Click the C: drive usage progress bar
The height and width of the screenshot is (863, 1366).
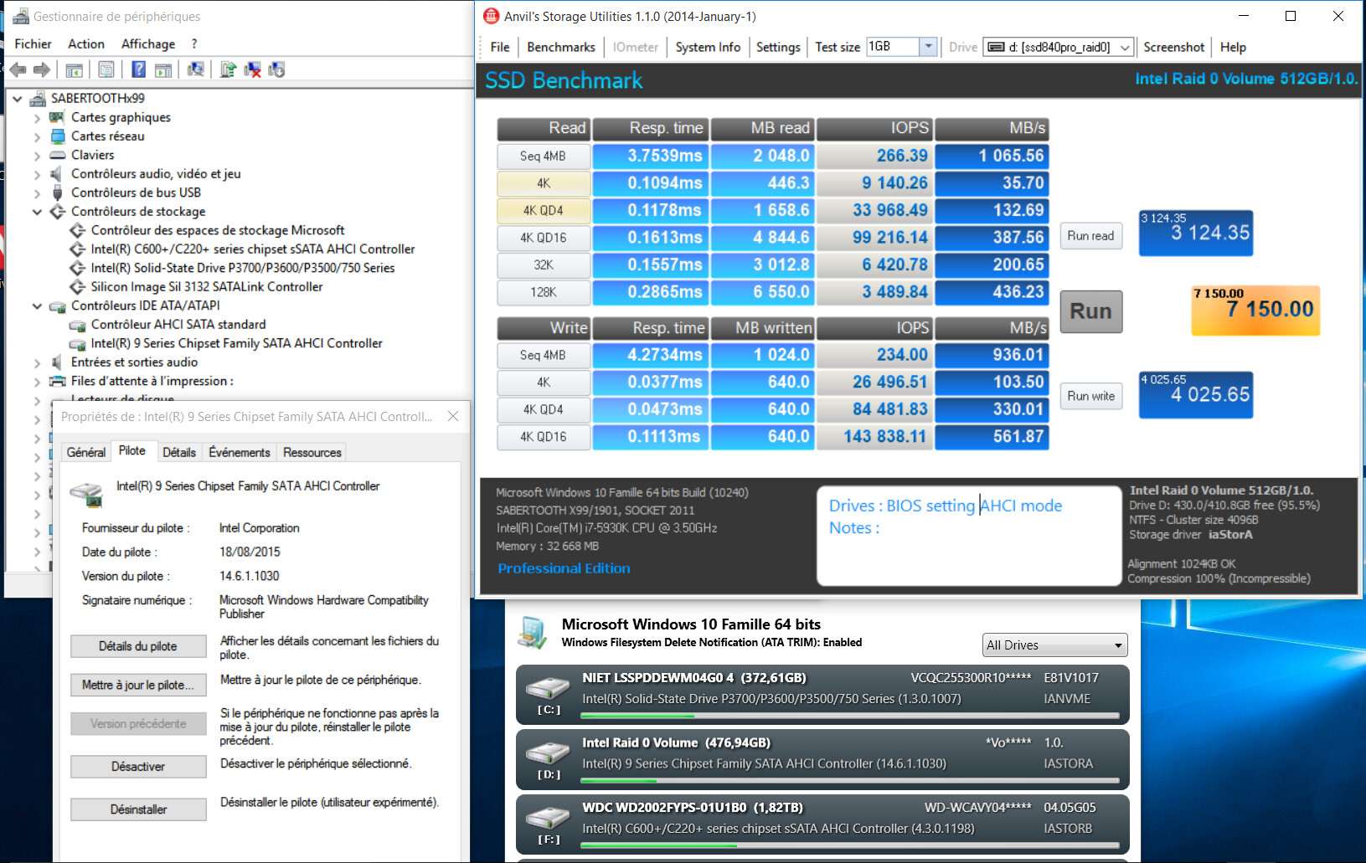(x=849, y=716)
